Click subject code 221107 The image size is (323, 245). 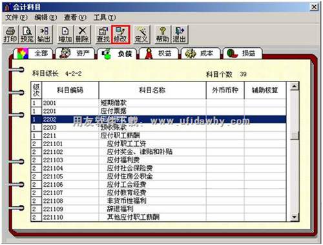(53, 193)
